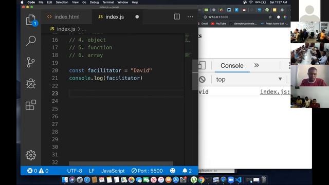Open the View menu

(x=76, y=2)
